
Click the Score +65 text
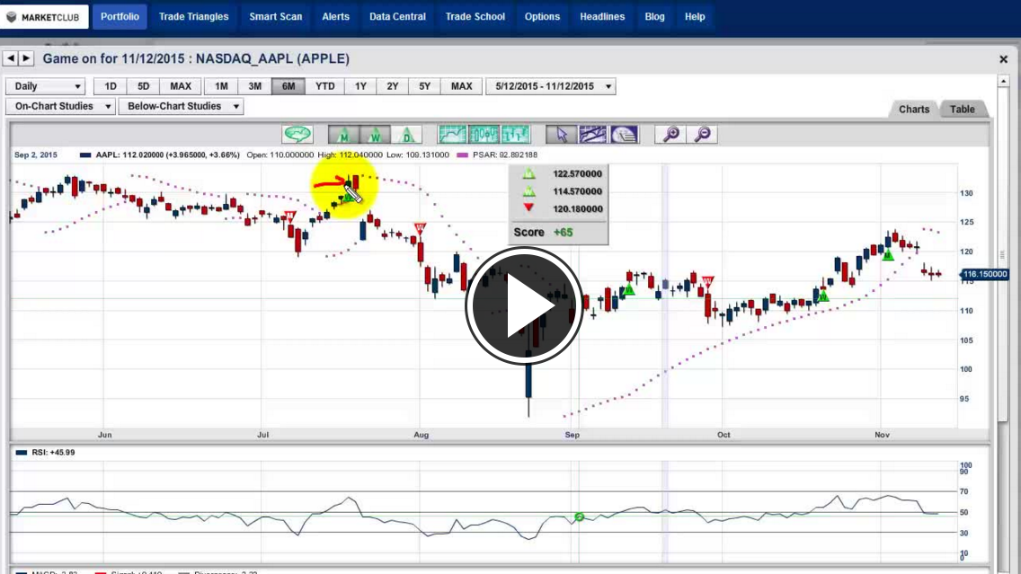tap(543, 233)
